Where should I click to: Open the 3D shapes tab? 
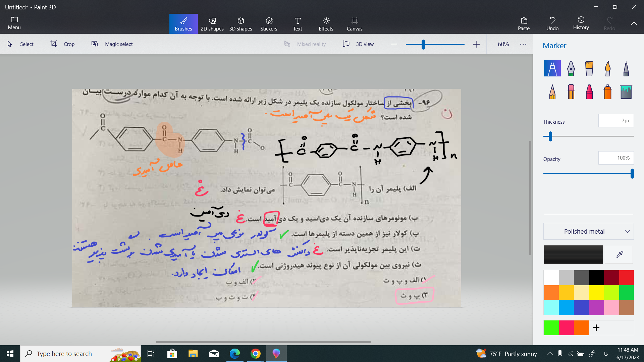(x=240, y=24)
